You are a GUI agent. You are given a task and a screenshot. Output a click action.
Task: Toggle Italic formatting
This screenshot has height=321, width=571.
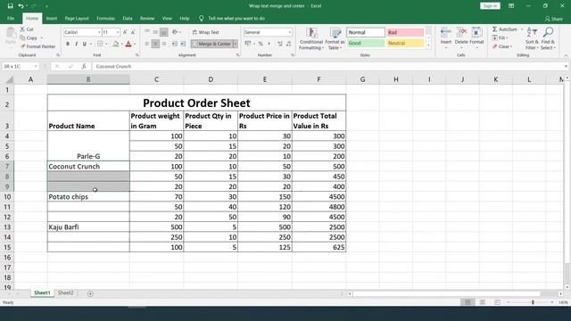(76, 44)
